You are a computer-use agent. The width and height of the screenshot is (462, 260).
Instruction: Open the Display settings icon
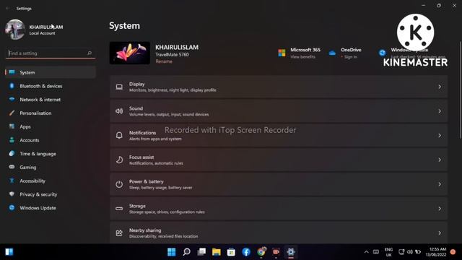[119, 87]
